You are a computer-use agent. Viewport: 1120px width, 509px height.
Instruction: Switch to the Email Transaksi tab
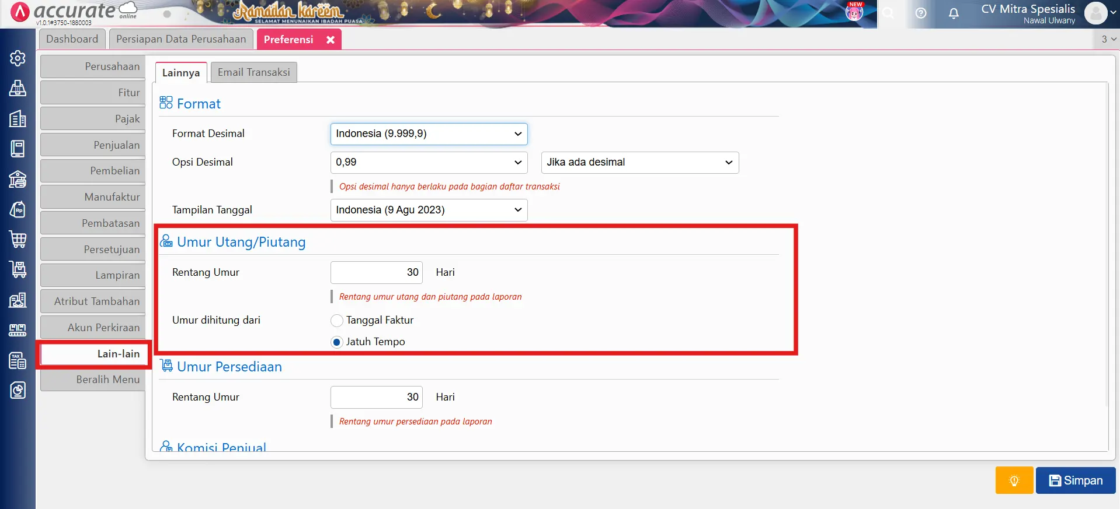(253, 72)
